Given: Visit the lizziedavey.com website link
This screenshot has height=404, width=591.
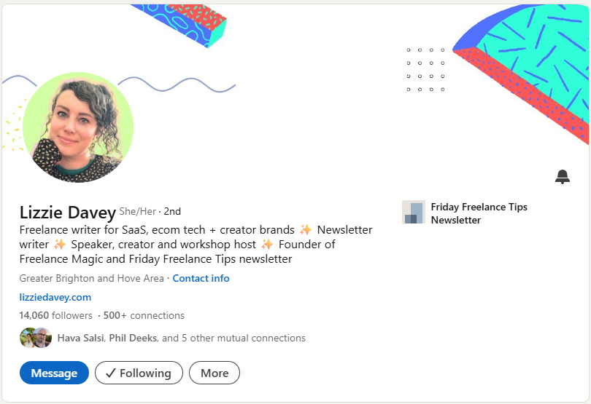Looking at the screenshot, I should [x=55, y=297].
